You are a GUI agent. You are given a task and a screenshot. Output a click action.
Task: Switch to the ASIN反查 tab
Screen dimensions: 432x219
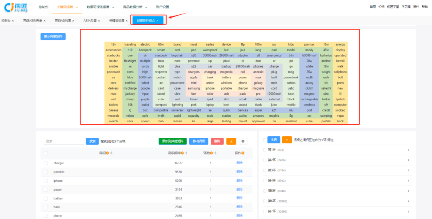(x=90, y=21)
